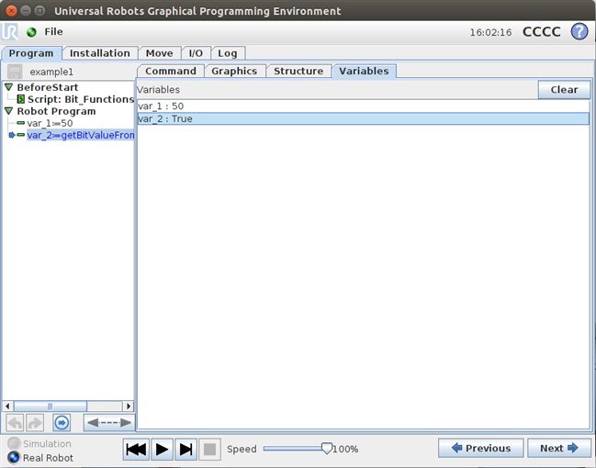Screen dimensions: 596x468
Task: Select the 'var_1 : 50' variable row
Action: pos(363,106)
